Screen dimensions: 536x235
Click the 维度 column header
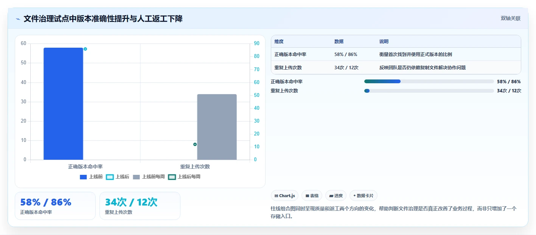click(279, 42)
